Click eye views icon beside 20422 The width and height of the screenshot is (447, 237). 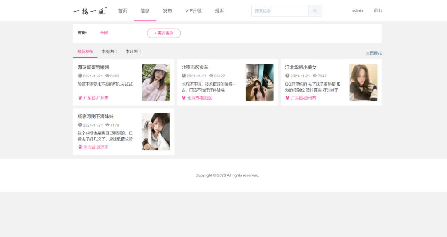pyautogui.click(x=211, y=76)
